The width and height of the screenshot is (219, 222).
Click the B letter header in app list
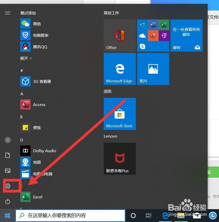coord(21,117)
